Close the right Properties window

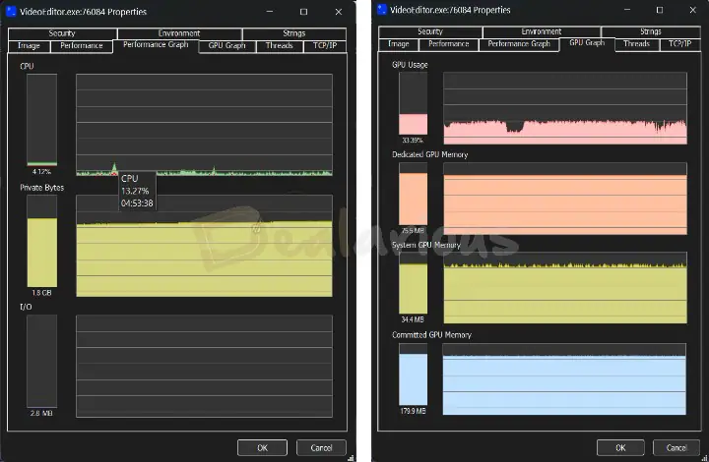tap(692, 10)
